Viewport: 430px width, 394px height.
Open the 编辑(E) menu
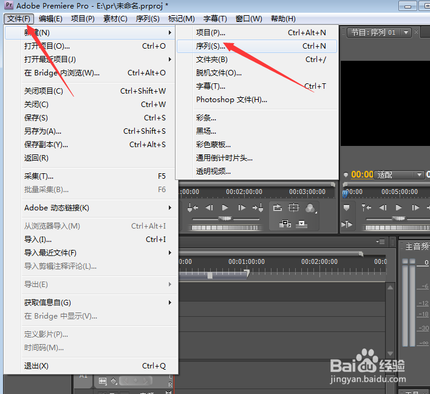[50, 19]
